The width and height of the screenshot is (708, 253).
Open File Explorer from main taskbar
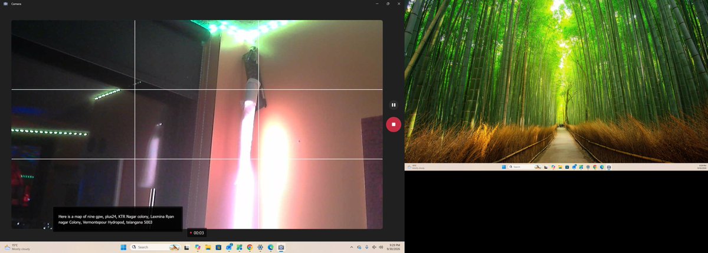coord(208,247)
